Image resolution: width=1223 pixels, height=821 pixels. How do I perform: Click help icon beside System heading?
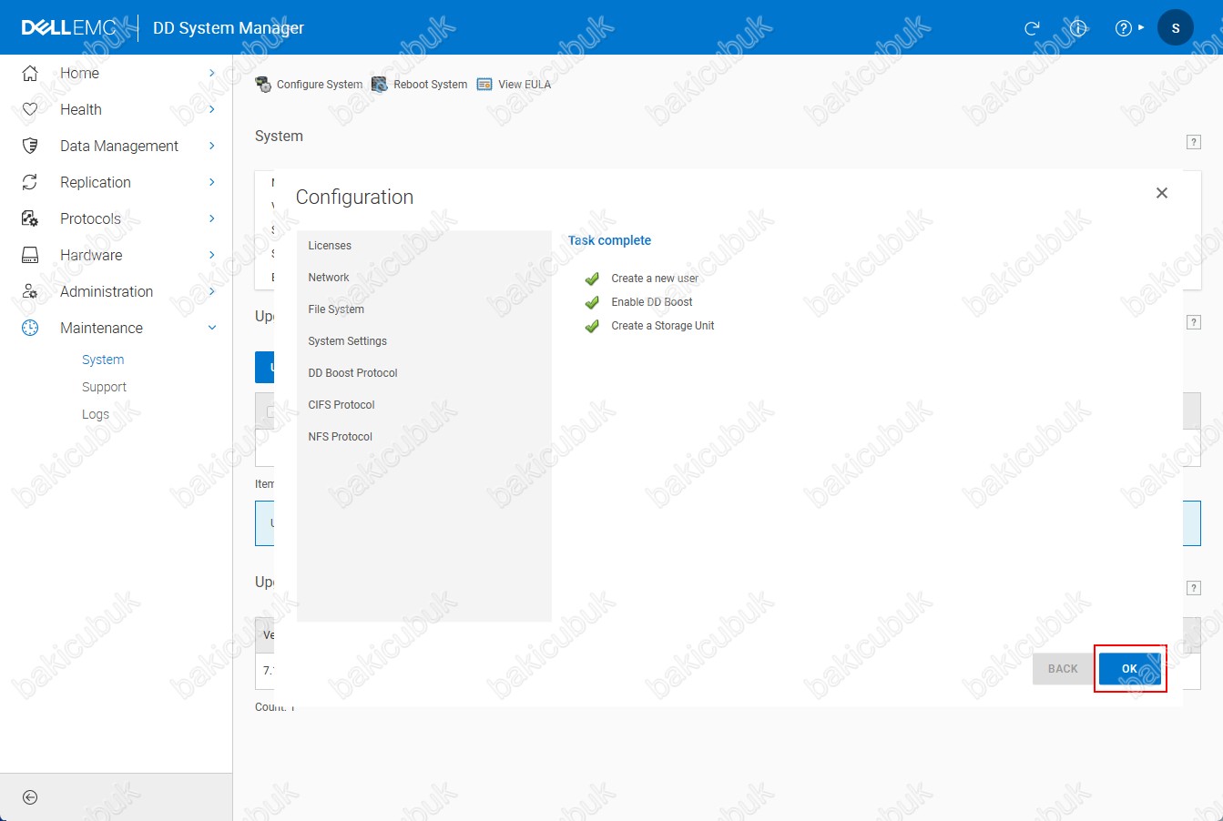[1194, 142]
